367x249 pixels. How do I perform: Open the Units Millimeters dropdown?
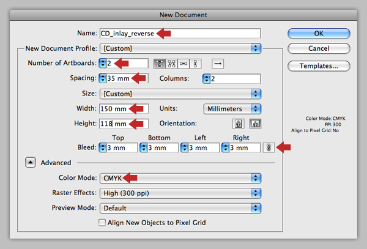click(232, 109)
